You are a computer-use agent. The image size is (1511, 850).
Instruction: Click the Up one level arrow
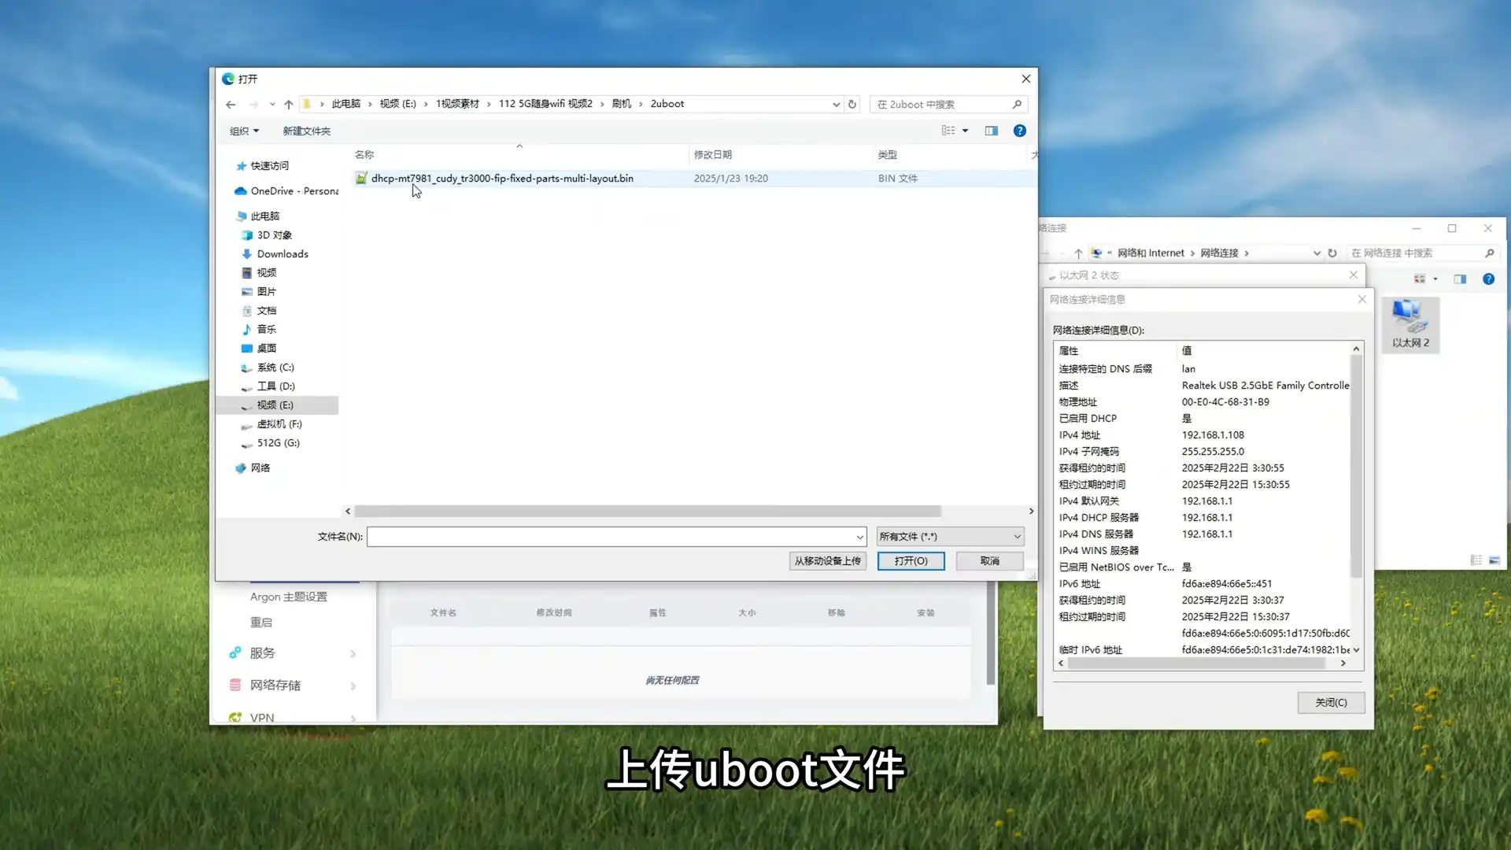coord(289,104)
